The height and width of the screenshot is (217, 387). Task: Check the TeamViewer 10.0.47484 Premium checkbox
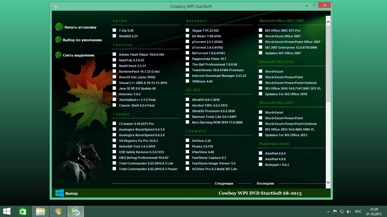point(187,70)
